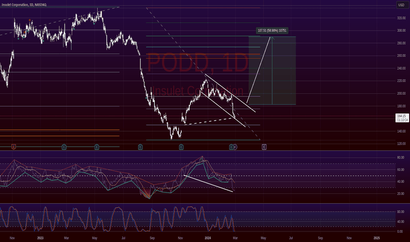This screenshot has width=410, height=242.
Task: Open the USD currency selector
Action: coord(401,5)
